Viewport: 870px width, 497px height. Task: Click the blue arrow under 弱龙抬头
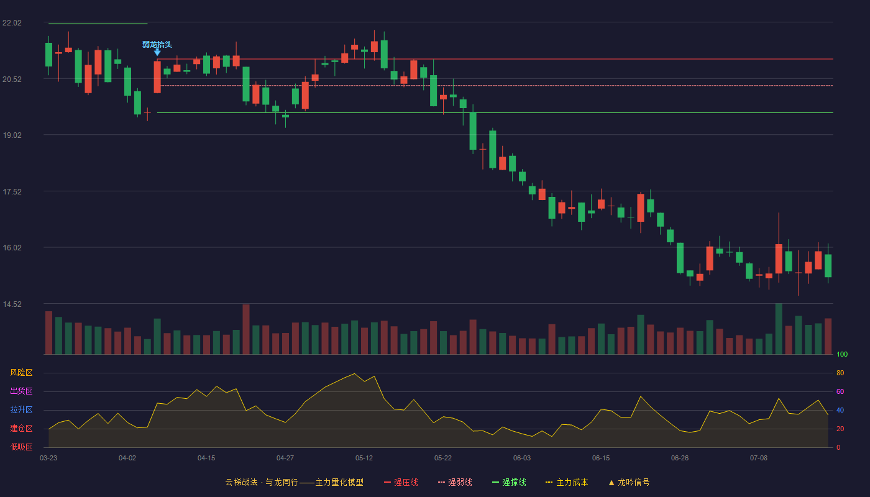[157, 53]
